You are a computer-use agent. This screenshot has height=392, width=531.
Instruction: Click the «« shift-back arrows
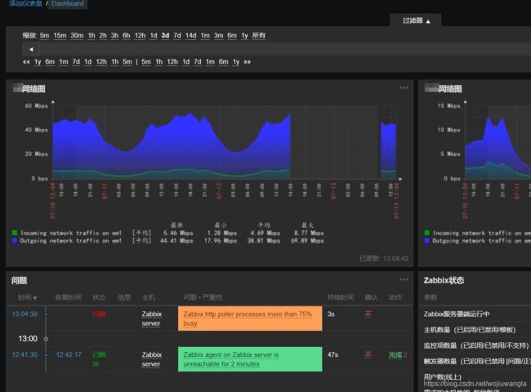(26, 62)
